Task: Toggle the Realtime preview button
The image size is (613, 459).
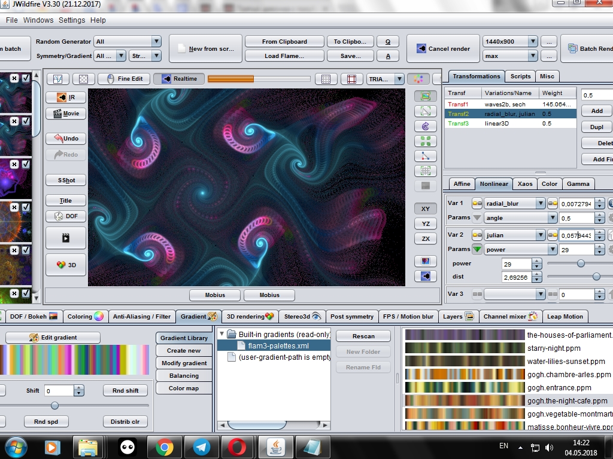Action: point(180,79)
